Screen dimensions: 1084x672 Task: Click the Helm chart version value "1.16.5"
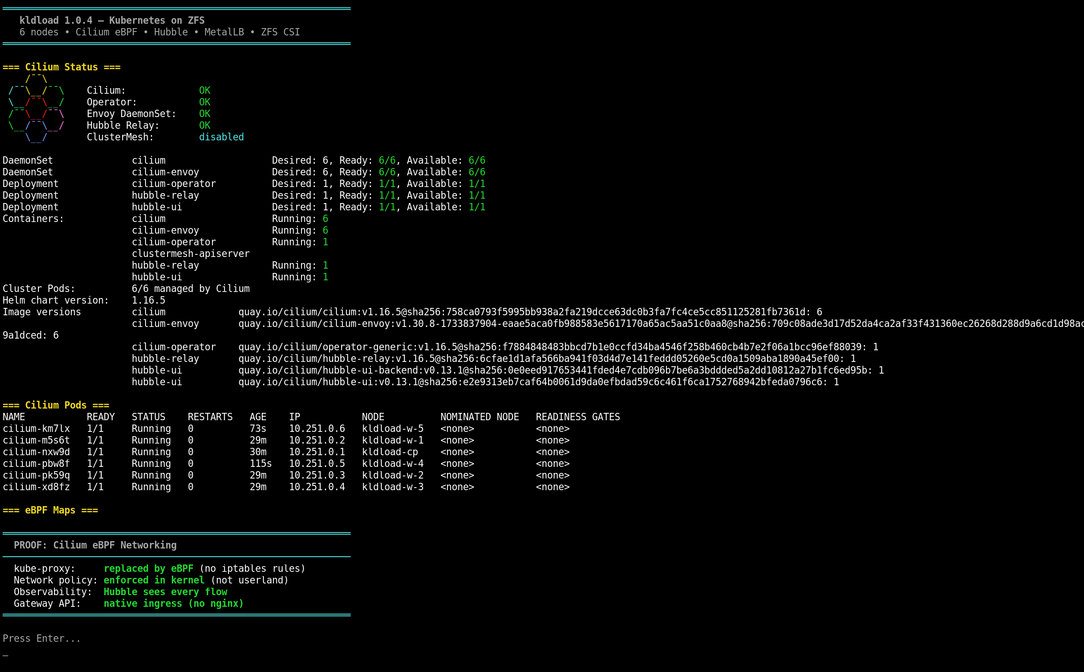tap(149, 300)
